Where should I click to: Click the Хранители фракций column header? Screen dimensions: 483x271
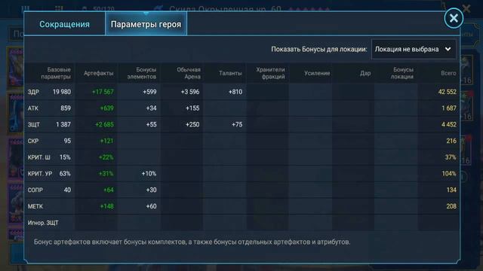[x=270, y=73]
